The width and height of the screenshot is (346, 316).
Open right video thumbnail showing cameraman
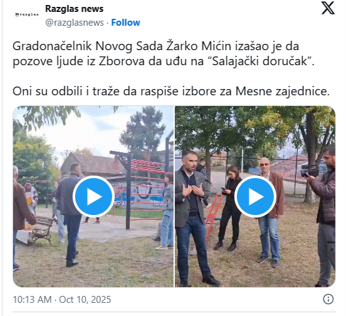[x=255, y=196]
